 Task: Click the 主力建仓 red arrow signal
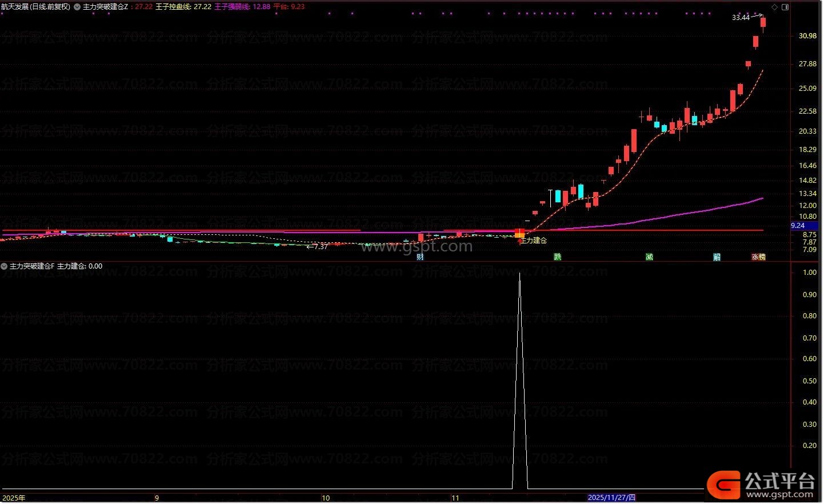point(520,242)
